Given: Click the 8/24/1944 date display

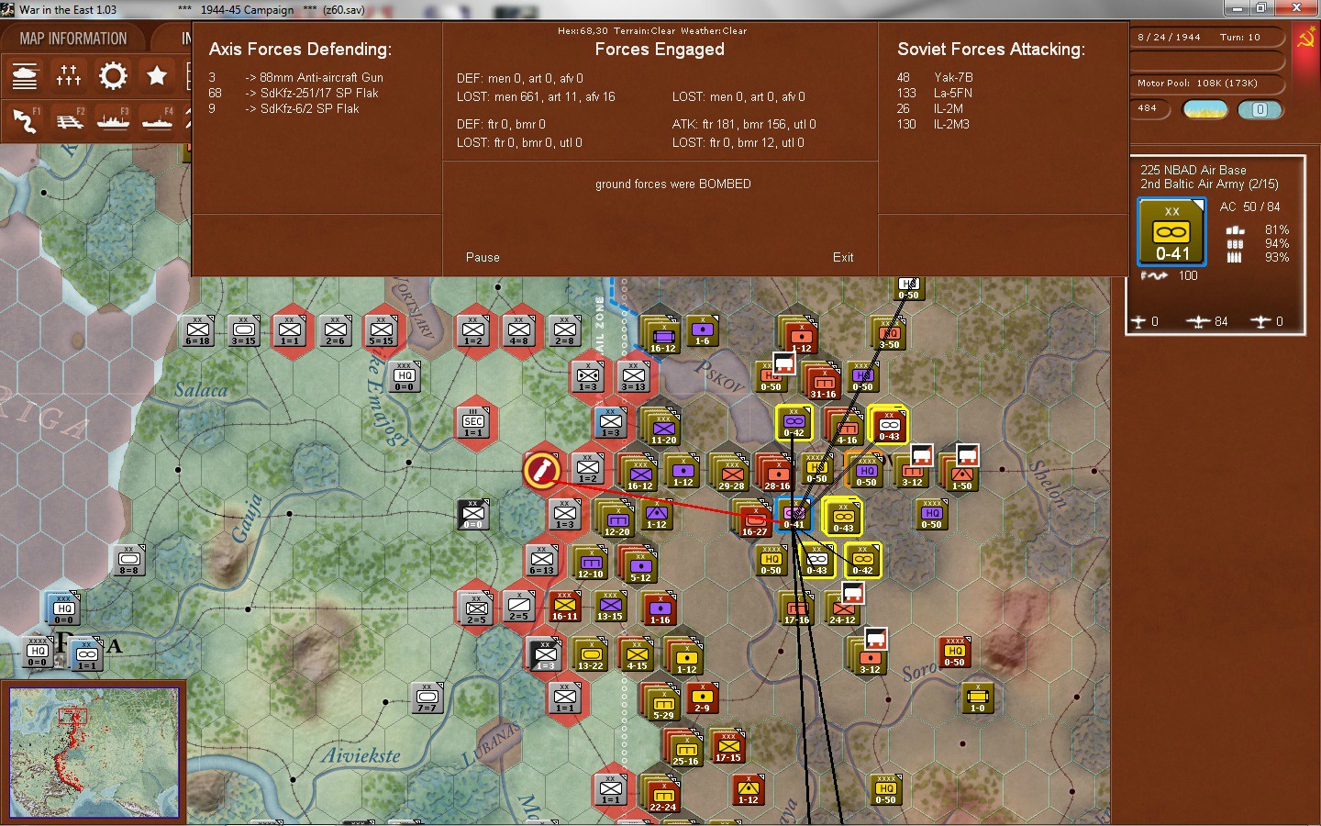Looking at the screenshot, I should point(1169,38).
